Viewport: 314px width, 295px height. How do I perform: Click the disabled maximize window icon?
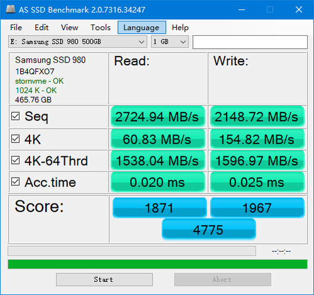tap(270, 9)
